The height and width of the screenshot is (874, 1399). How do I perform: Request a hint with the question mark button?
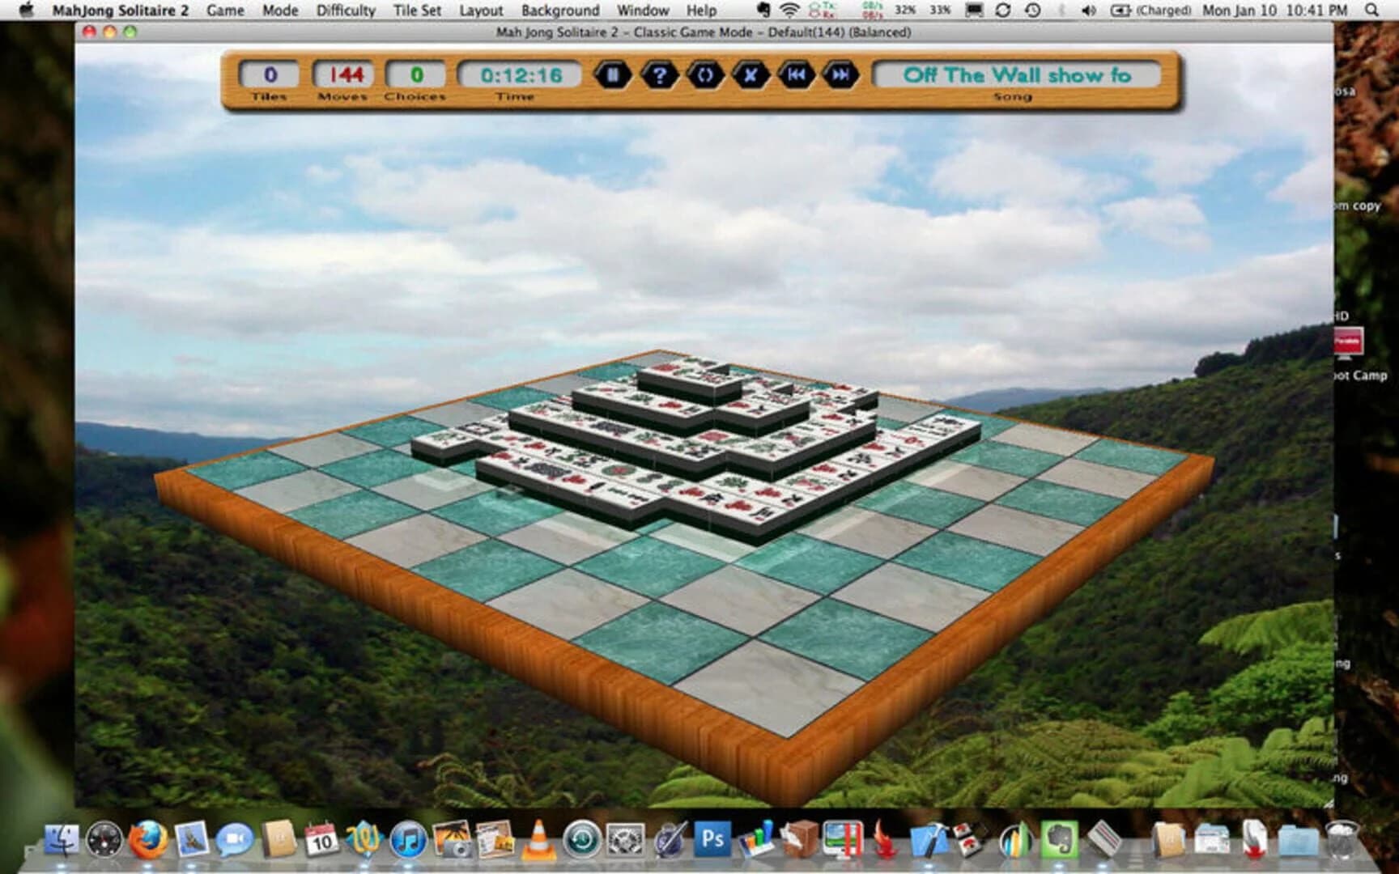[x=661, y=76]
